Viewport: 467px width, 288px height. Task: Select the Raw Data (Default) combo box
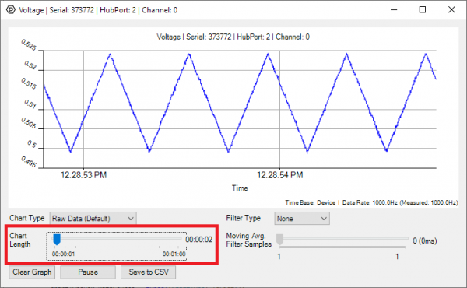click(x=93, y=219)
